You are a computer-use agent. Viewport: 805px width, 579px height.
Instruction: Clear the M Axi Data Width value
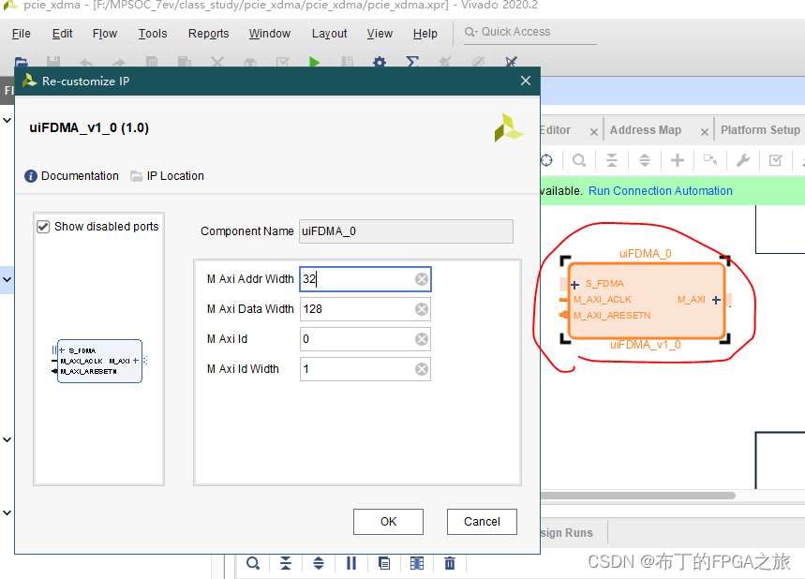pos(422,309)
